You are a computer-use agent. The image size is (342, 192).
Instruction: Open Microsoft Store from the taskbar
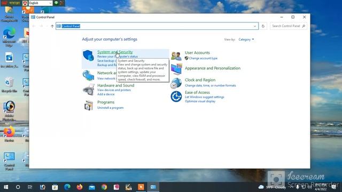55,187
